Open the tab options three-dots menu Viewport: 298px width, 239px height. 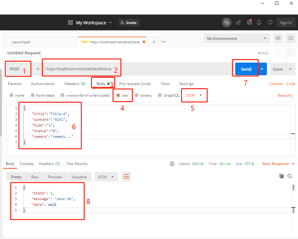point(163,42)
